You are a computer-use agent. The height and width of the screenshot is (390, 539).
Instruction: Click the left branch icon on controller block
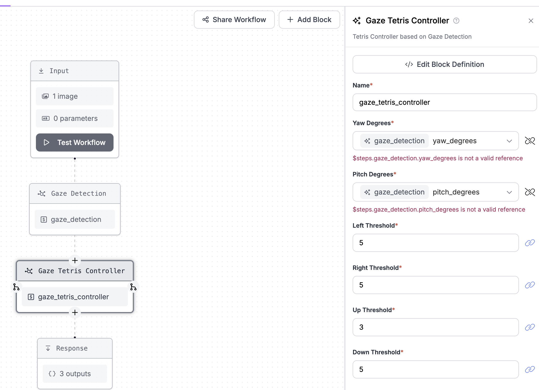pyautogui.click(x=16, y=287)
